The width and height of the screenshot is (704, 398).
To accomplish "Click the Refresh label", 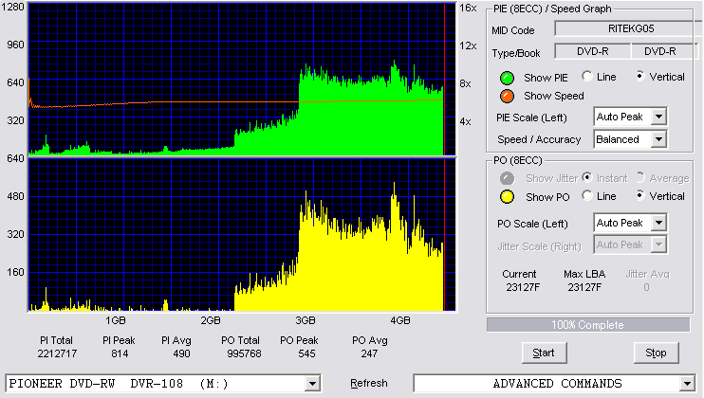I will [369, 383].
